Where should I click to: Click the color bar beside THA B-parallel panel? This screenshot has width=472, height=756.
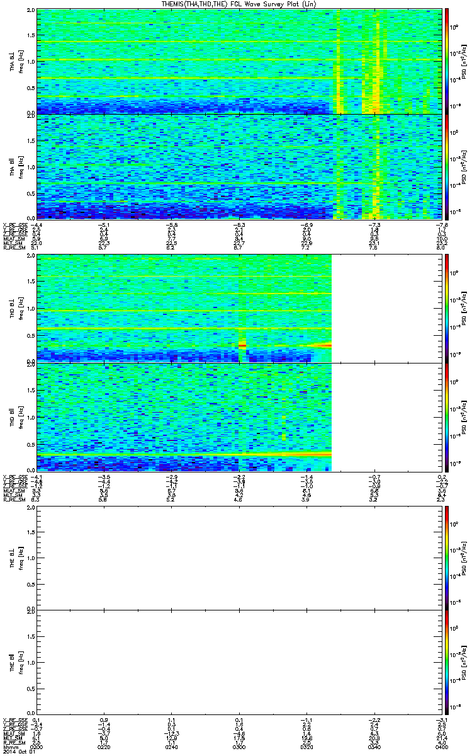[447, 166]
